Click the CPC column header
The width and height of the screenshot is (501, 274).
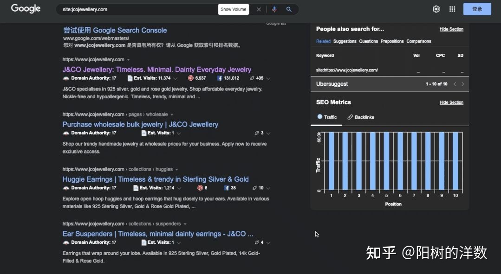pos(440,56)
